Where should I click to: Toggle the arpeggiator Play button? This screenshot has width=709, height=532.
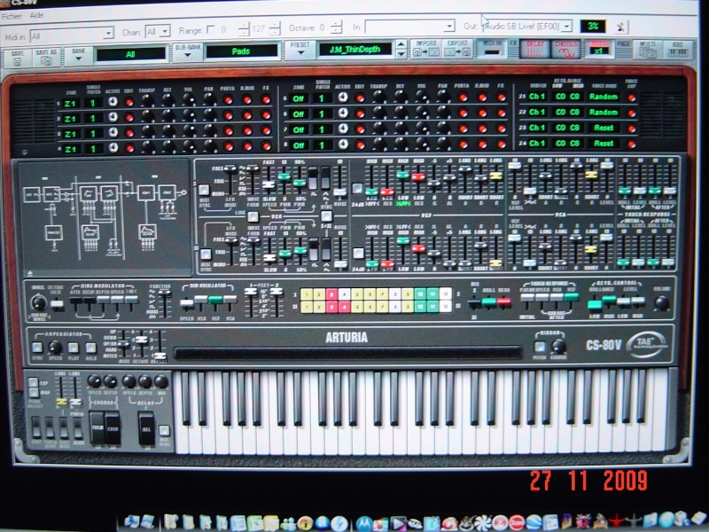(74, 348)
